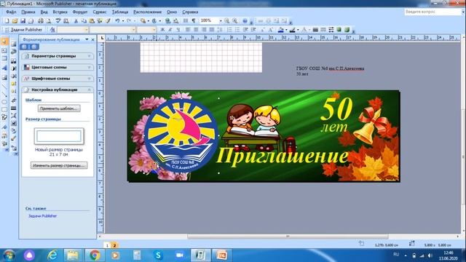Image resolution: width=466 pixels, height=262 pixels.
Task: Toggle justified text alignment
Action: 212,30
